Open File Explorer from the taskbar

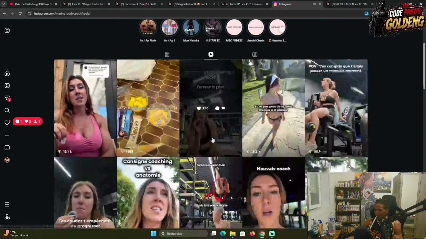coord(233,234)
